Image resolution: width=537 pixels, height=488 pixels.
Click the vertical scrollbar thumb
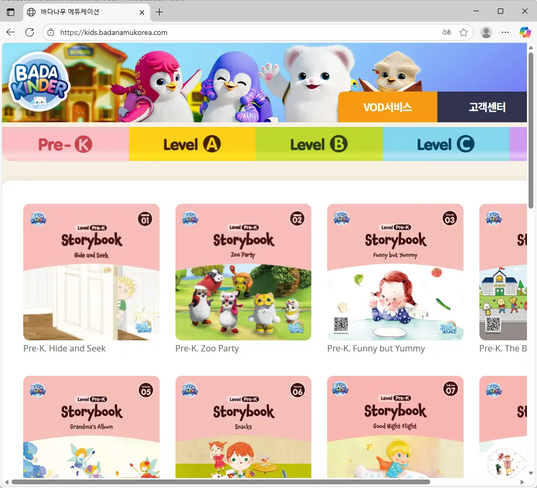(531, 130)
